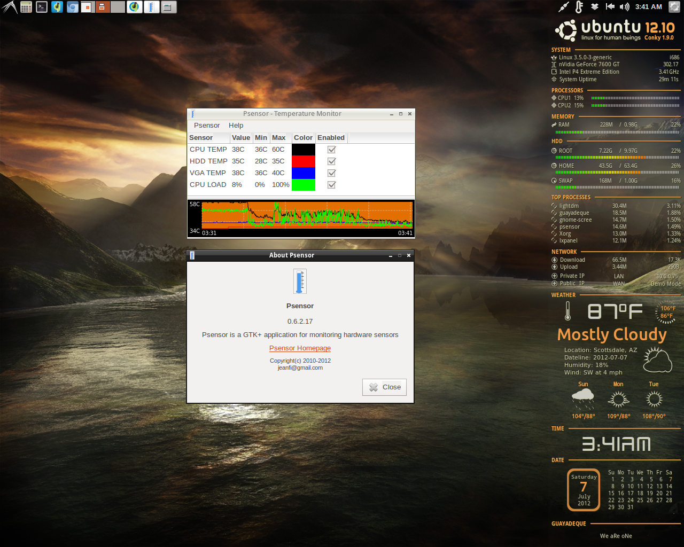Open the Lubuntu main menu icon
This screenshot has height=547, width=684.
click(10, 7)
